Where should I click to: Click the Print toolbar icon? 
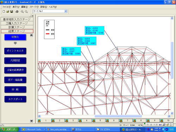(17, 12)
